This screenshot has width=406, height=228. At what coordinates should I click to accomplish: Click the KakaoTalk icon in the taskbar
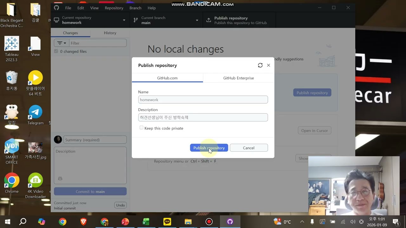(167, 222)
